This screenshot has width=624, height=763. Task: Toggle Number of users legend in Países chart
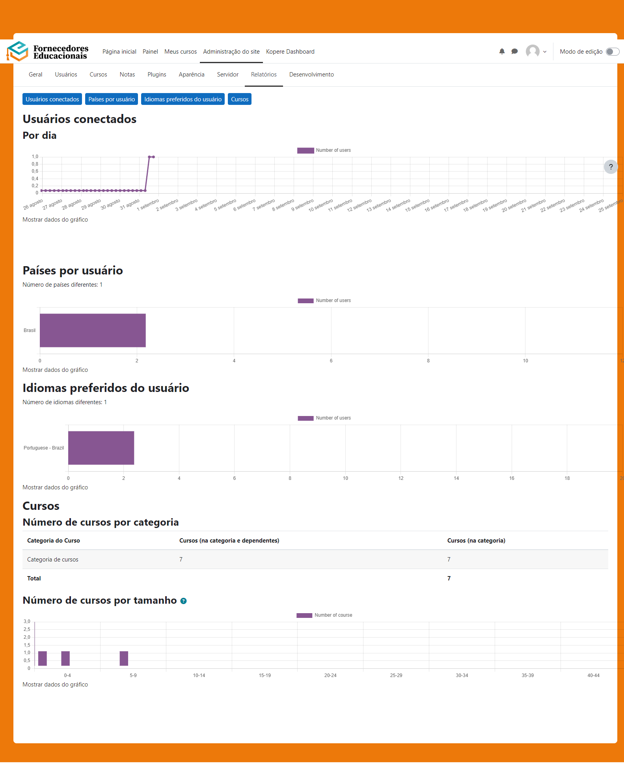click(324, 300)
